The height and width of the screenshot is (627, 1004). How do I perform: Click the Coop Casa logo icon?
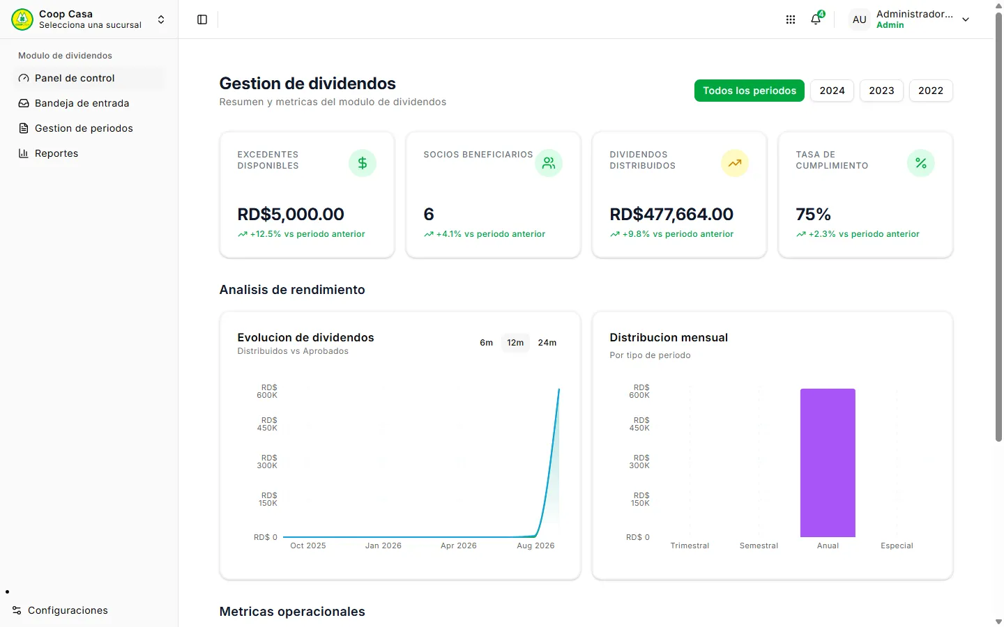click(x=22, y=20)
